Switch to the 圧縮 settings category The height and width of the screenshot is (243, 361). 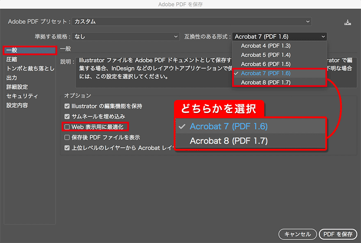12,60
